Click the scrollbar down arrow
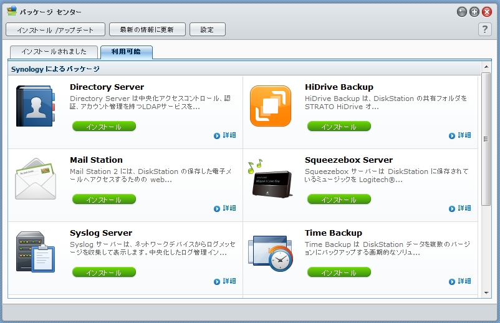This screenshot has width=500, height=323. [x=486, y=292]
